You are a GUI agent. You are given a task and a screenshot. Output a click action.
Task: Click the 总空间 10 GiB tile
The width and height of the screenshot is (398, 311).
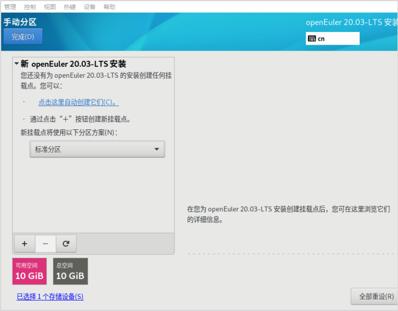(70, 271)
